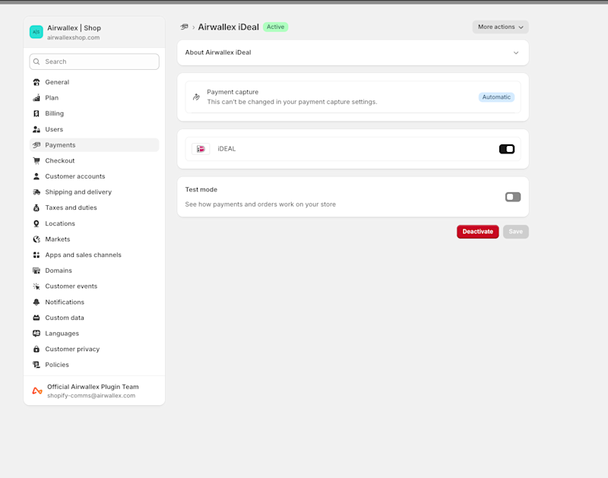This screenshot has height=478, width=608.
Task: Click the magnifier icon in search box
Action: click(36, 62)
